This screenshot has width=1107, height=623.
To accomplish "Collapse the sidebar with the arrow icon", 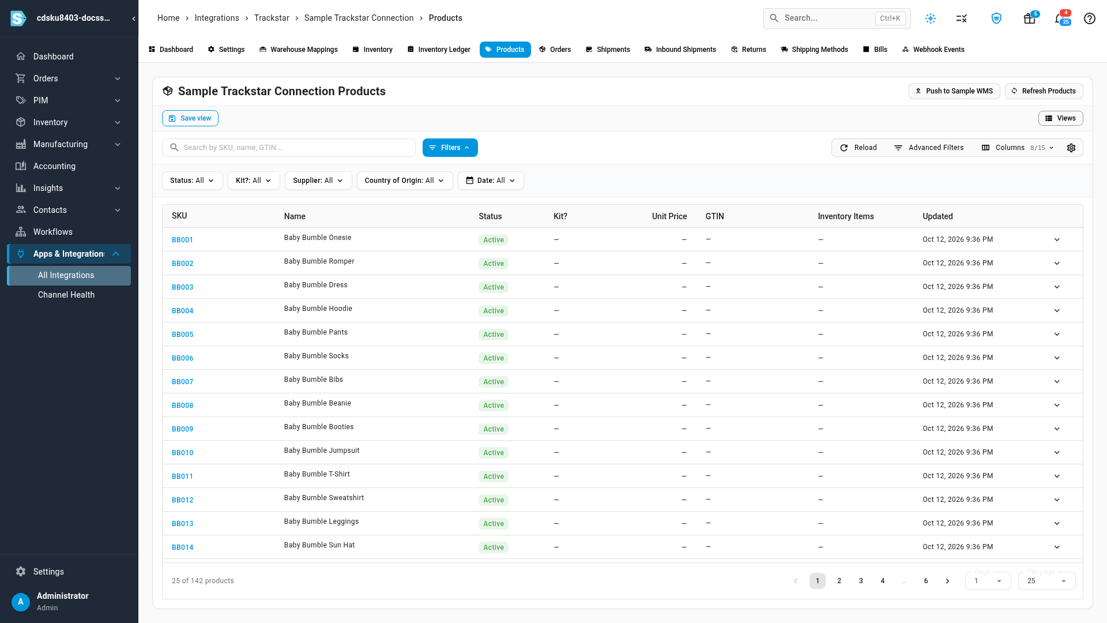I will [134, 18].
